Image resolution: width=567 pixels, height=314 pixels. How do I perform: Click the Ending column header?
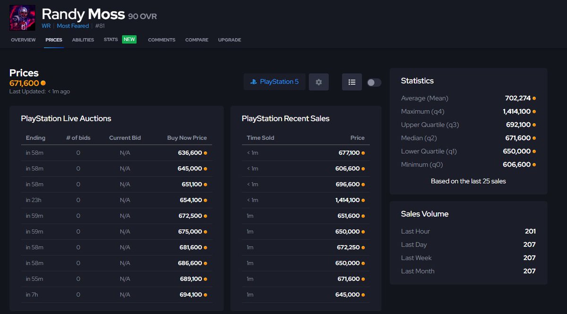35,138
